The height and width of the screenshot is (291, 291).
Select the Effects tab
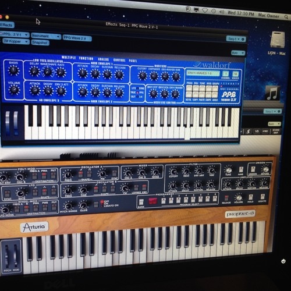coord(6,25)
